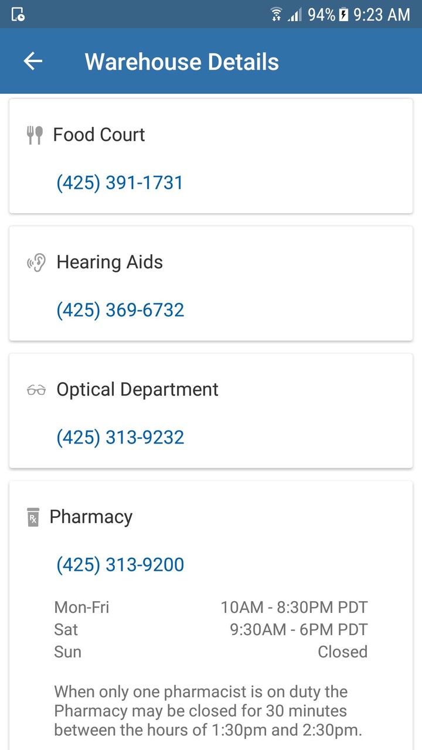Image resolution: width=422 pixels, height=750 pixels.
Task: Tap the back arrow icon
Action: click(x=33, y=62)
